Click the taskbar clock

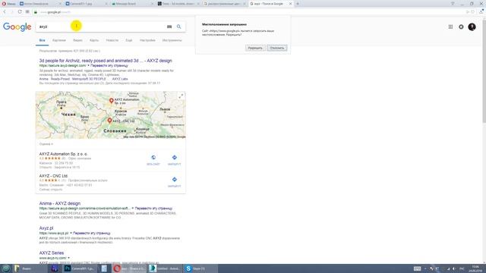pyautogui.click(x=475, y=268)
